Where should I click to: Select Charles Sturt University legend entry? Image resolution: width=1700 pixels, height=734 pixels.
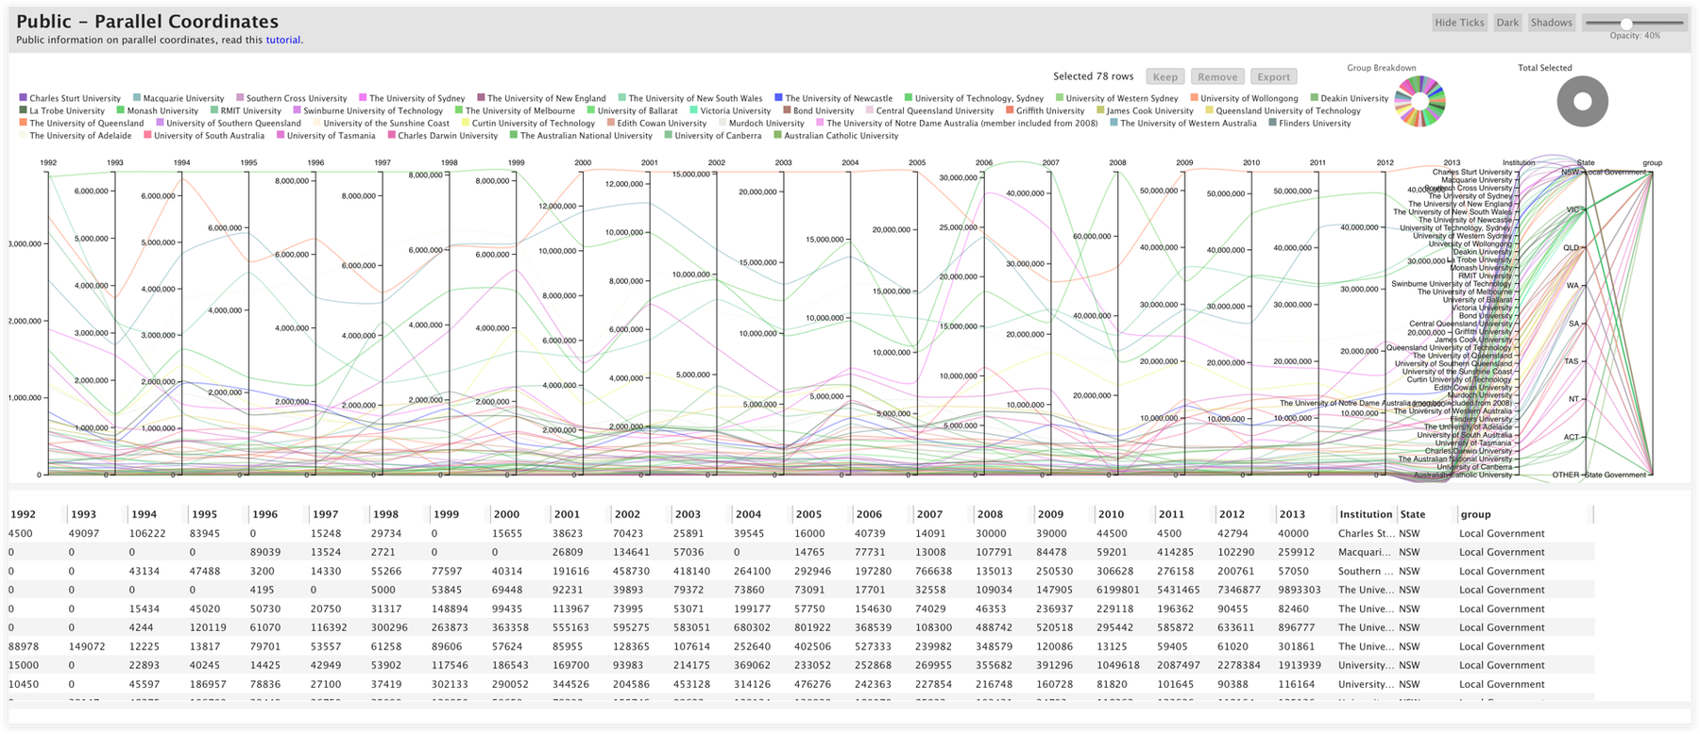pyautogui.click(x=70, y=98)
